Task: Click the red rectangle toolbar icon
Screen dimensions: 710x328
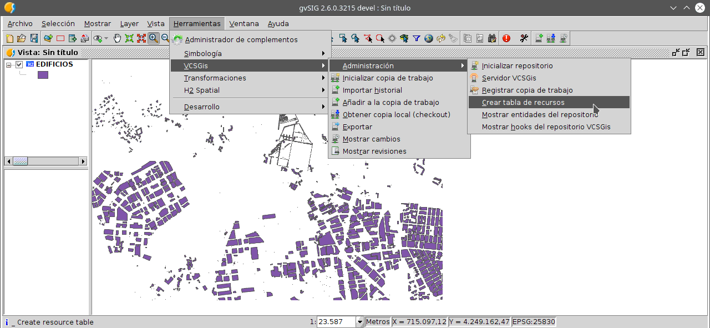Action: 60,38
